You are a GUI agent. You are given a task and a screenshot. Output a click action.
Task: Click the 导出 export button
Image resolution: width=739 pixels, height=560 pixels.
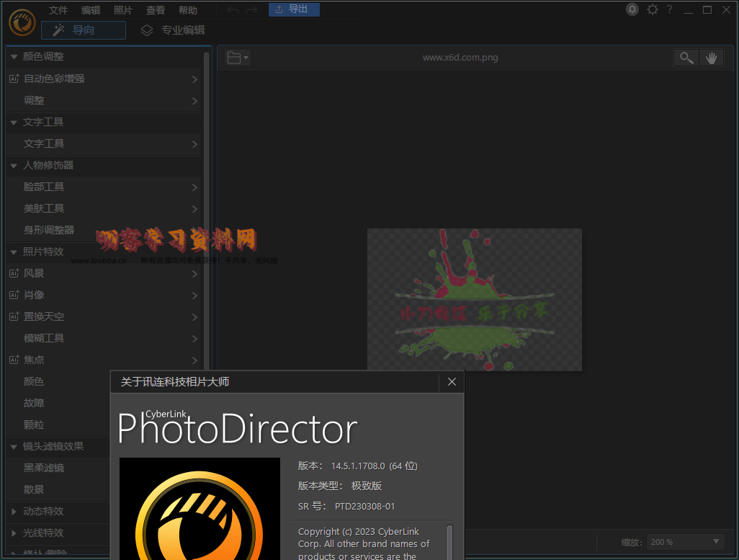click(294, 9)
